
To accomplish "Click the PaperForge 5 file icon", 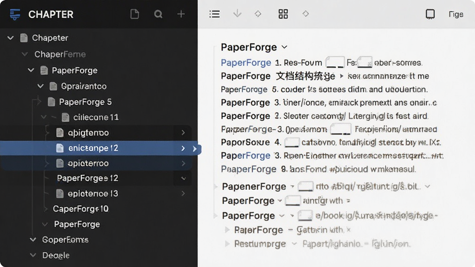I will click(x=51, y=102).
